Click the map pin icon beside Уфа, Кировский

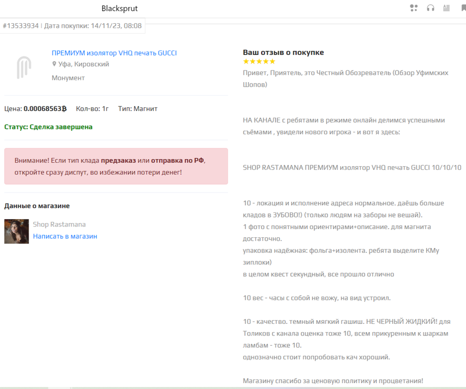(54, 64)
